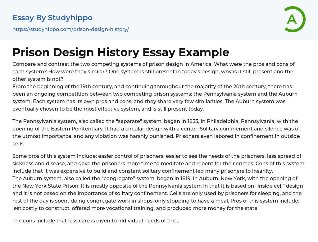
Task: Click the "Prison Design History Essay Example" title
Action: pyautogui.click(x=121, y=52)
